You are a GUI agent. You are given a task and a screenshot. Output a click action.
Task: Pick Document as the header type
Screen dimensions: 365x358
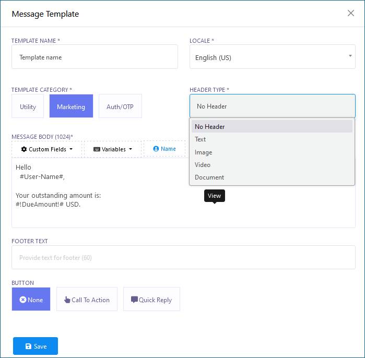(209, 177)
